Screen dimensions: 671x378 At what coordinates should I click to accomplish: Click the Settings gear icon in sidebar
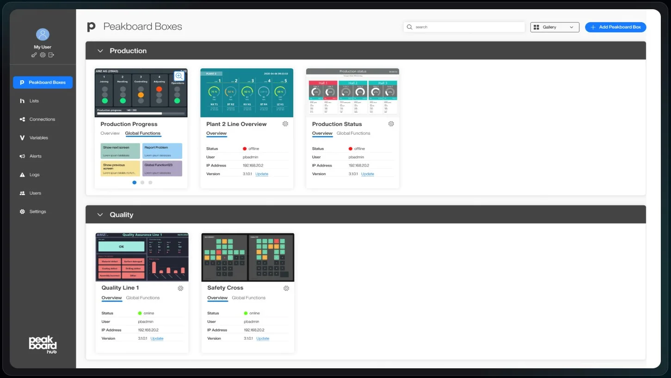22,211
